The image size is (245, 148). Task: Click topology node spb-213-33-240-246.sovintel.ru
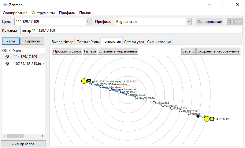point(93,84)
